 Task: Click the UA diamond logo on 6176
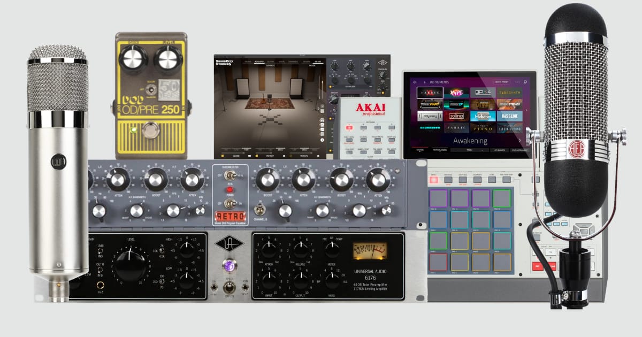coord(229,244)
